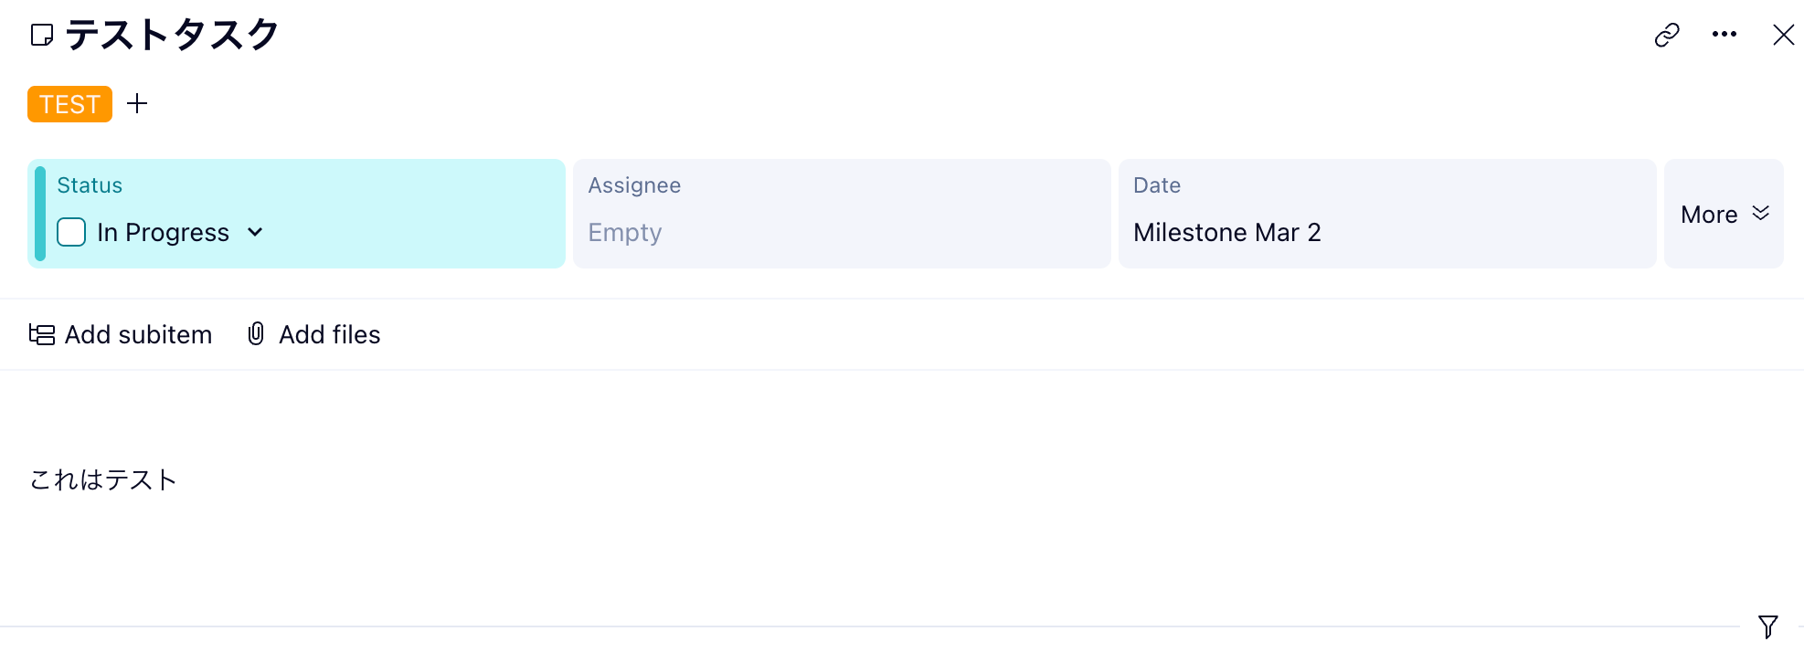This screenshot has height=663, width=1804.
Task: Open the Milestone Mar 2 date field
Action: (1226, 233)
